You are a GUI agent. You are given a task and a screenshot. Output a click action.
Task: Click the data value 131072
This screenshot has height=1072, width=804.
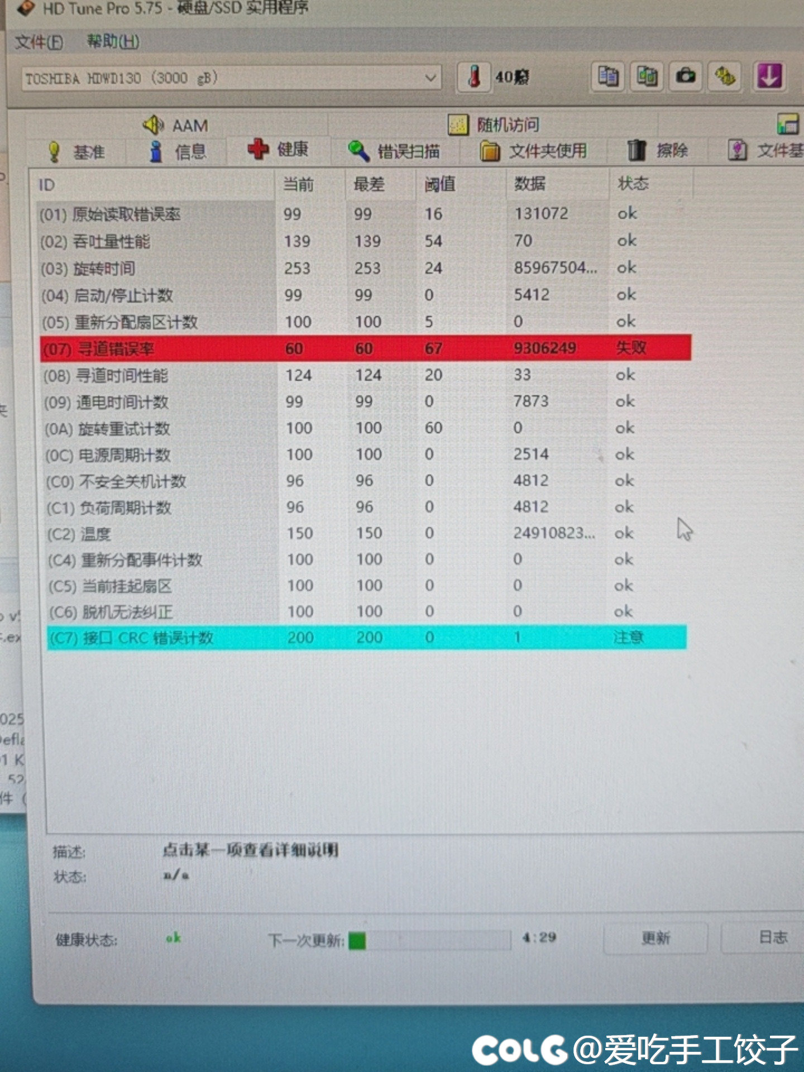point(541,213)
